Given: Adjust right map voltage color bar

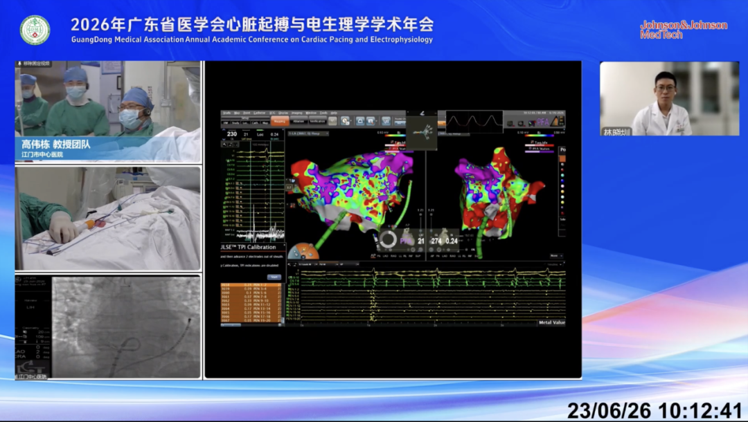Looking at the screenshot, I should coord(540,136).
